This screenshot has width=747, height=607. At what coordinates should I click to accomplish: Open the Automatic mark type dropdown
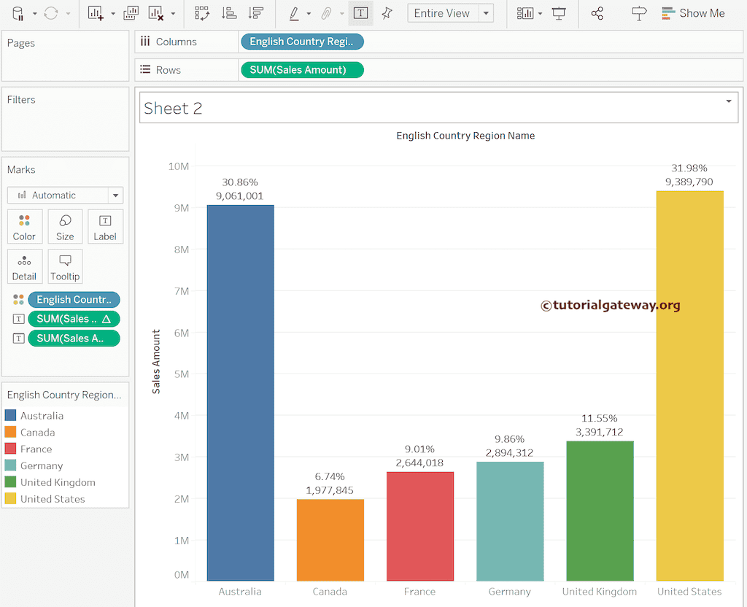tap(115, 196)
